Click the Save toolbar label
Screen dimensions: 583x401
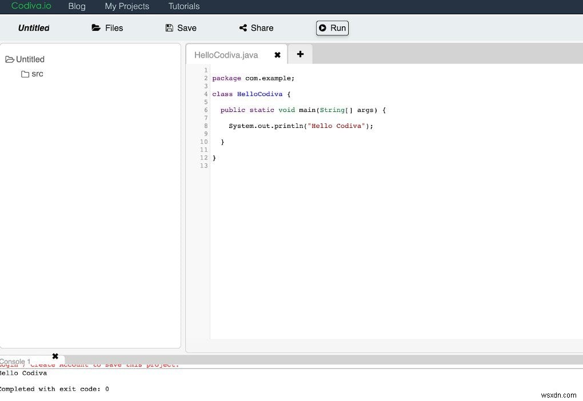[x=187, y=28]
